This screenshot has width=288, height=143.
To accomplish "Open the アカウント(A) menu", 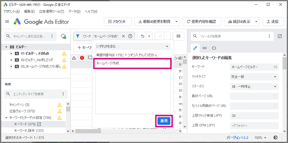I will coord(12,12).
